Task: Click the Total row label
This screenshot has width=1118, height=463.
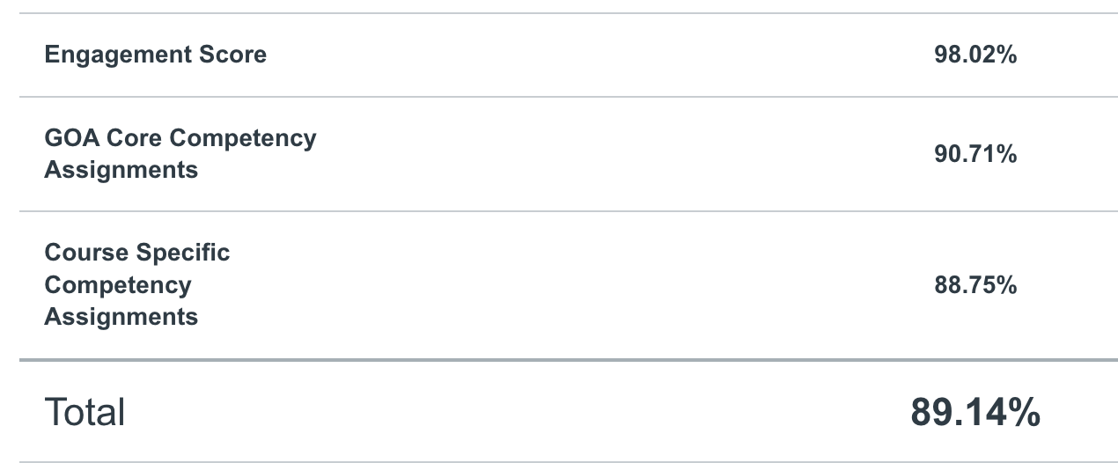Action: [85, 412]
